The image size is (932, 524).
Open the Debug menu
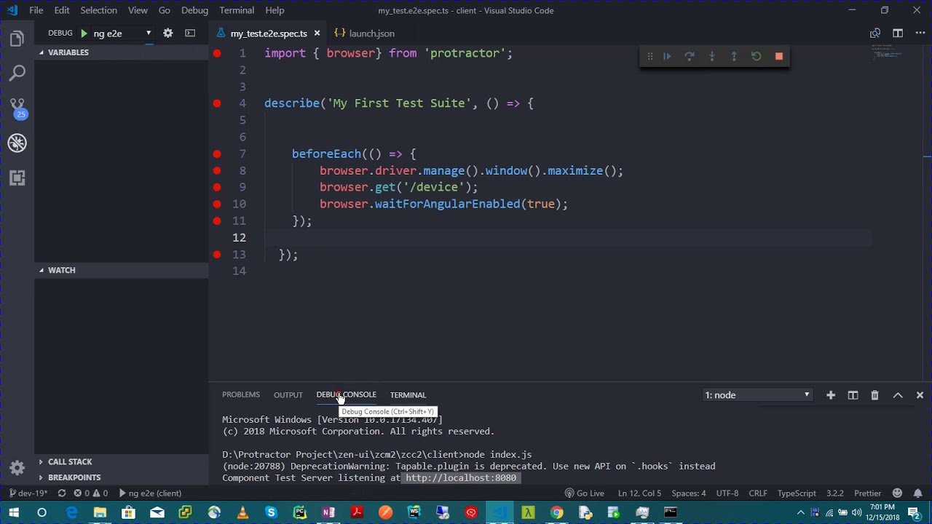pos(194,10)
